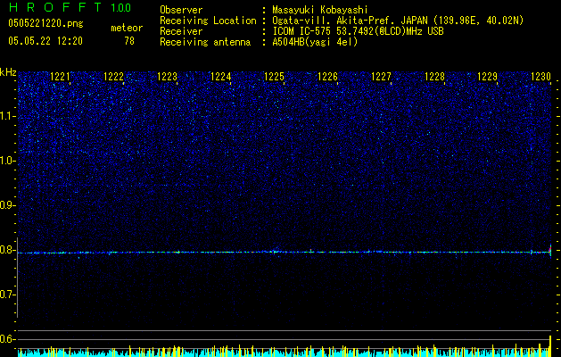
Task: Click the 'meteor' label
Action: coord(127,28)
